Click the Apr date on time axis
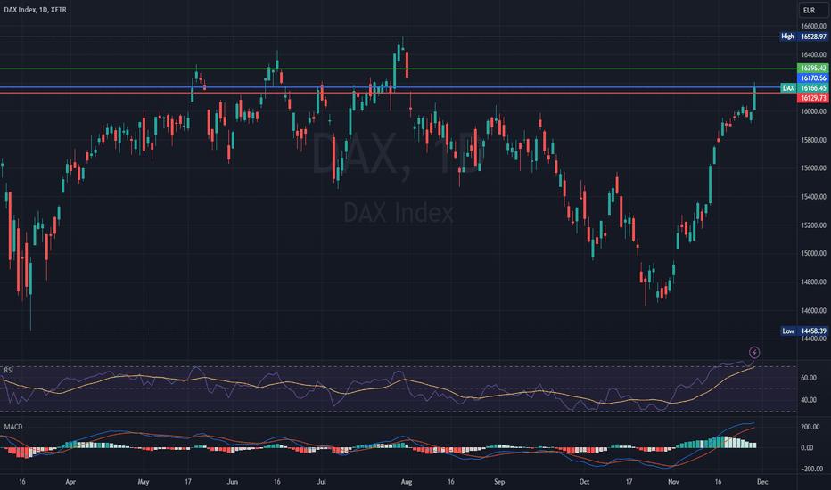The image size is (831, 490). pyautogui.click(x=70, y=482)
